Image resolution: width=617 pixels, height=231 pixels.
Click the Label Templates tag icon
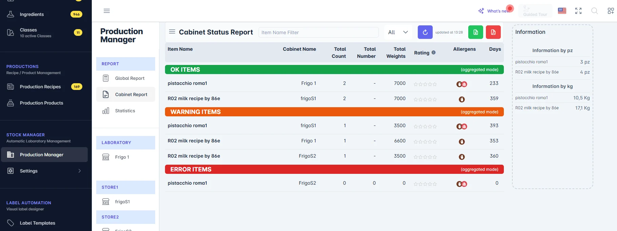point(11,223)
